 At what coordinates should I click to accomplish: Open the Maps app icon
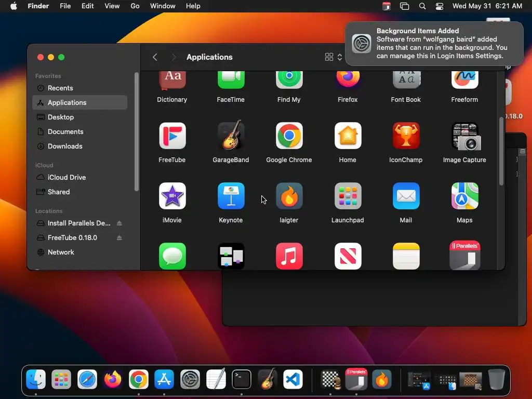464,196
